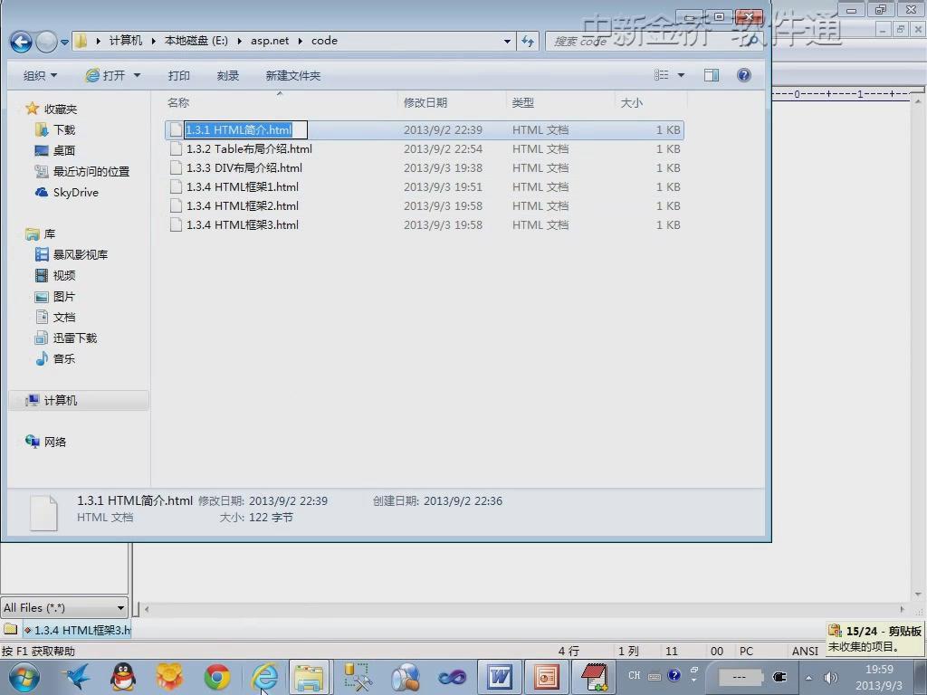Open SkyDrive in the navigation pane
This screenshot has height=695, width=927.
click(x=76, y=192)
